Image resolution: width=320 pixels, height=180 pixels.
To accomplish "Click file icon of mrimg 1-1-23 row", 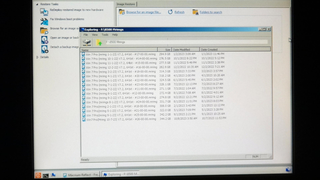I will pos(83,54).
